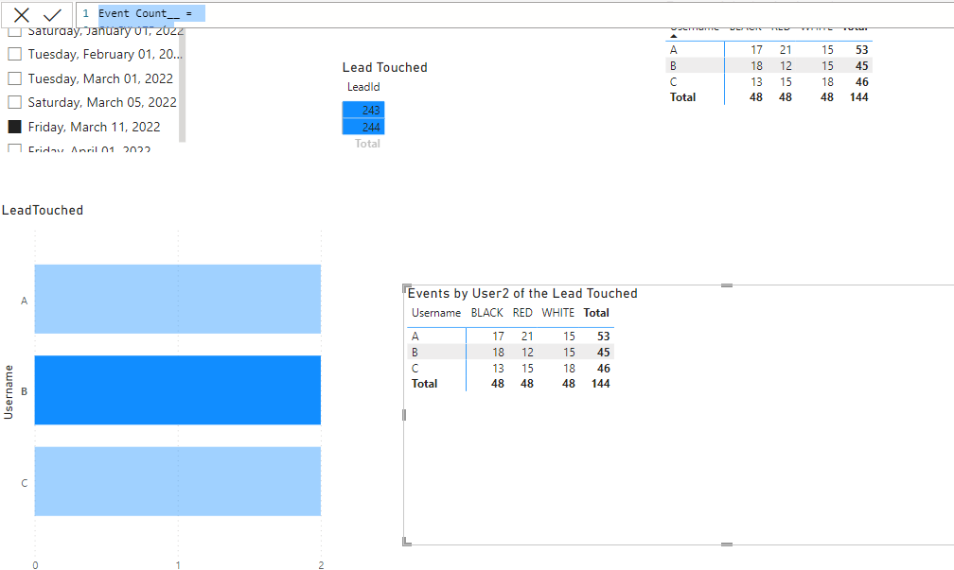The height and width of the screenshot is (570, 954).
Task: Select row B in Events by User2 table
Action: [510, 352]
